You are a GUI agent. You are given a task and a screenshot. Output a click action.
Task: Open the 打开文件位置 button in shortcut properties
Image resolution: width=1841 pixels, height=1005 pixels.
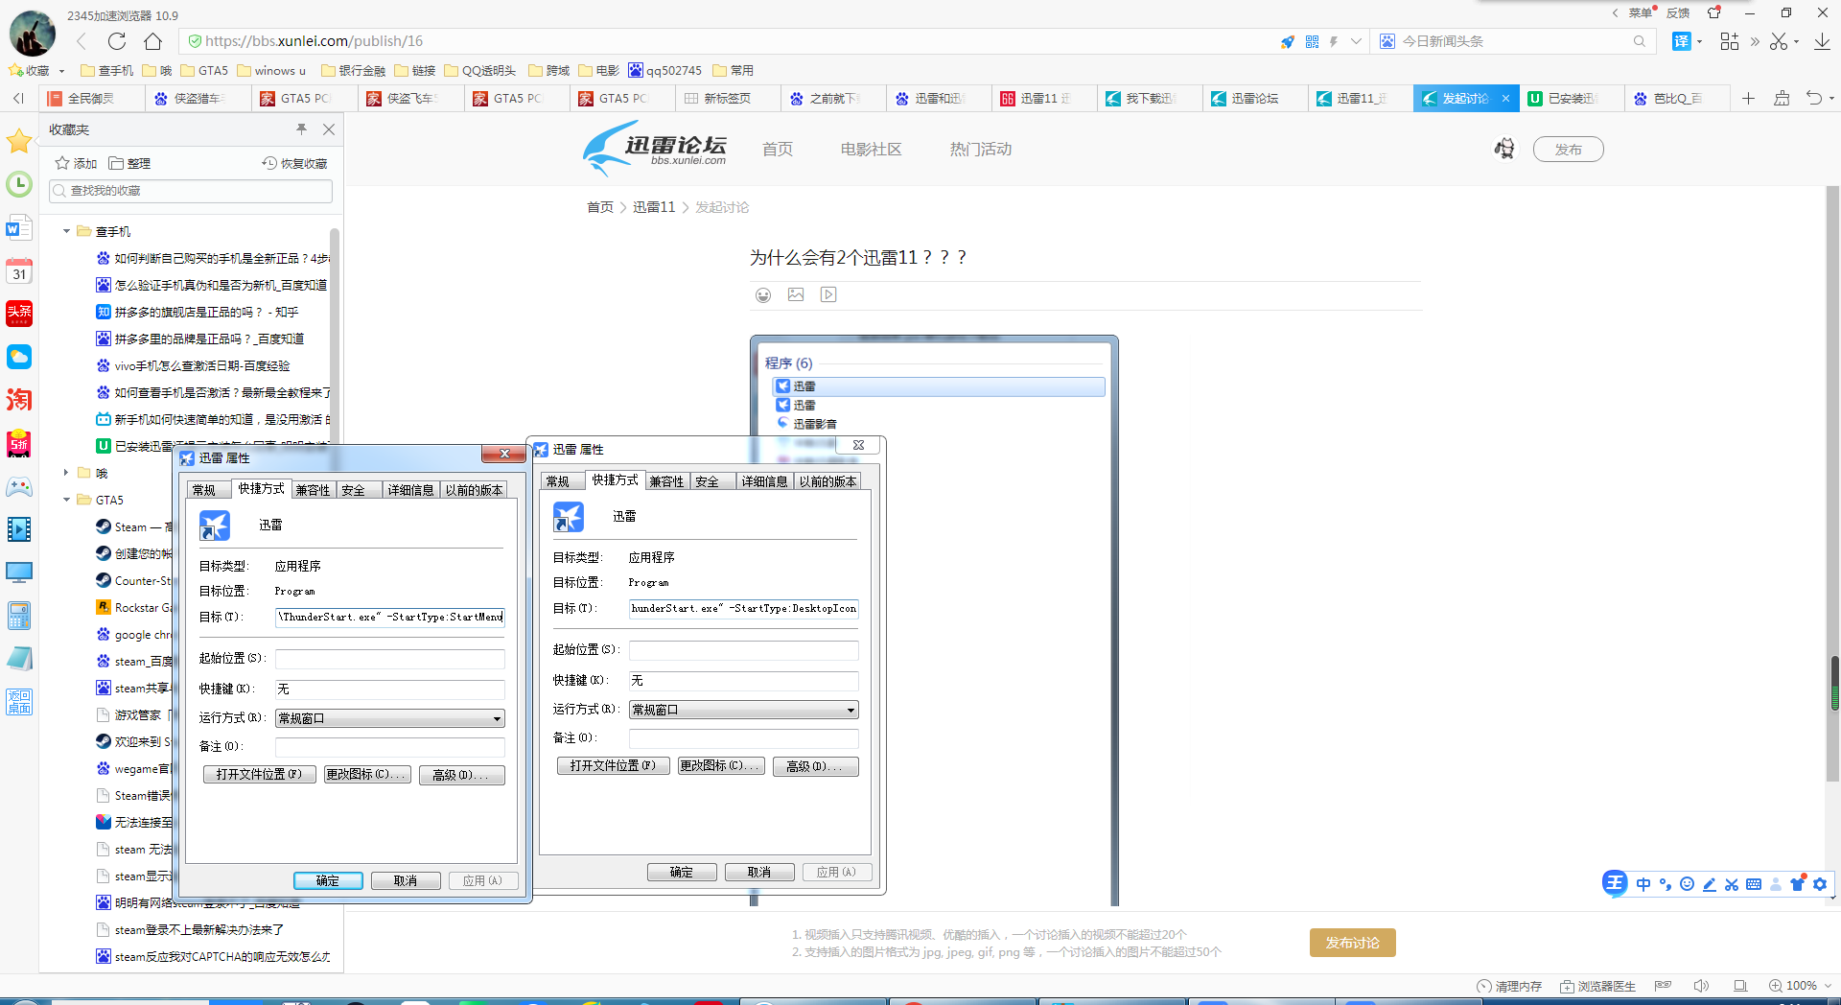point(259,775)
